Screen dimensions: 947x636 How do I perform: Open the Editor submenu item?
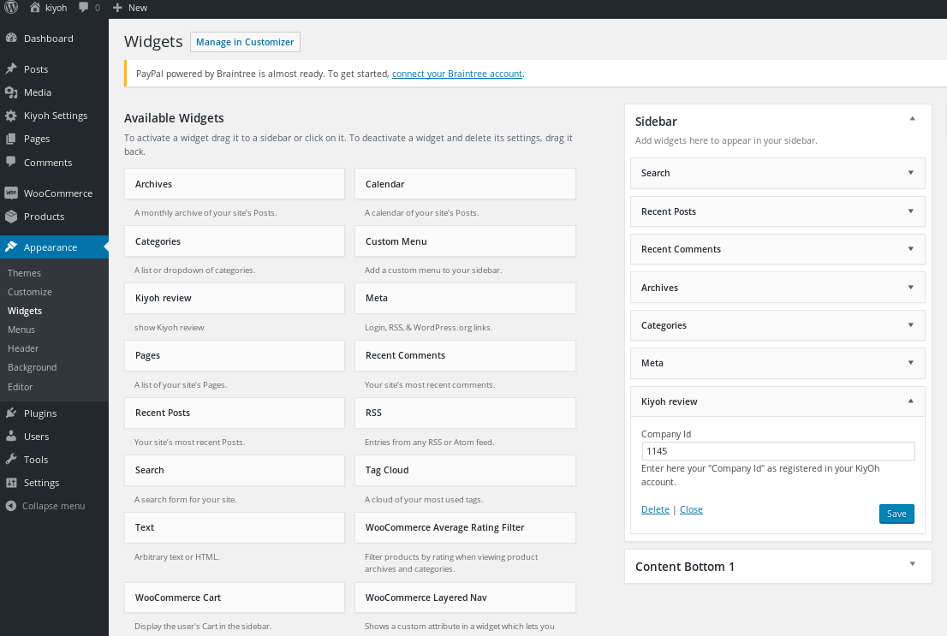click(x=20, y=387)
